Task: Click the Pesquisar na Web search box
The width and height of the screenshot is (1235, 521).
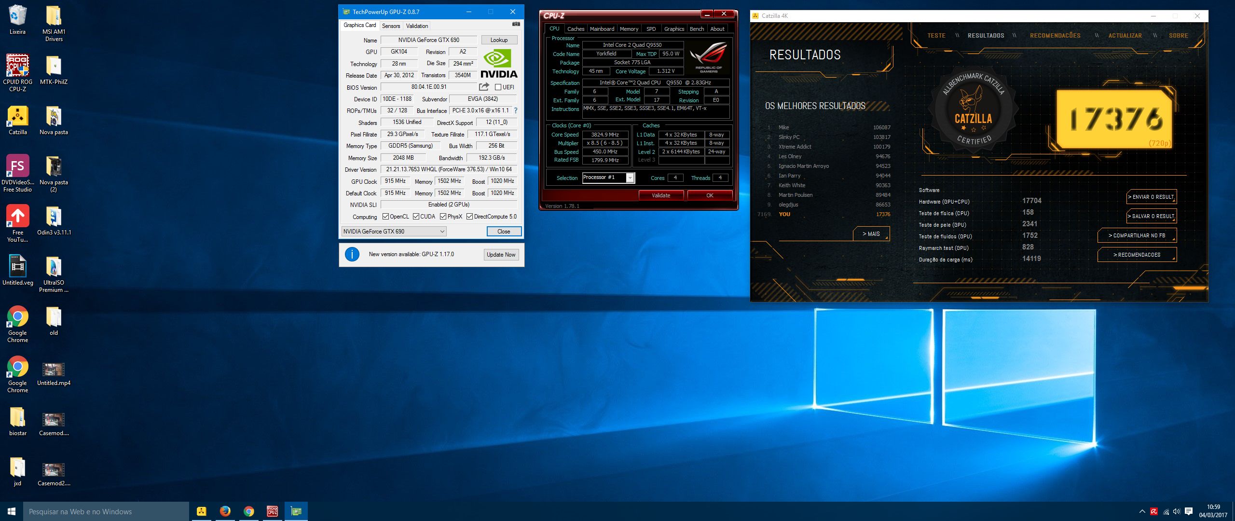Action: click(x=106, y=511)
